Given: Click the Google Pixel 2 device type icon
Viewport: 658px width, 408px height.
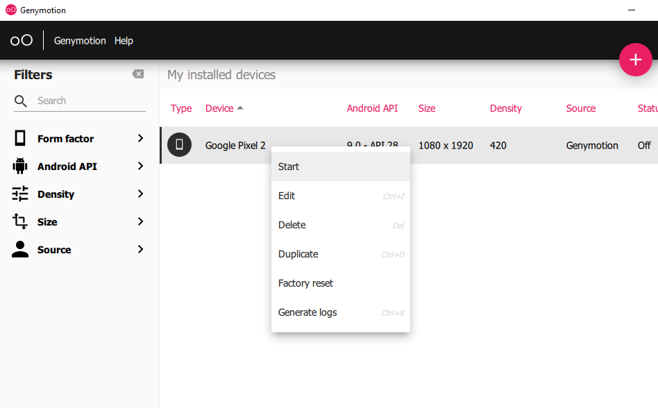Looking at the screenshot, I should 179,144.
